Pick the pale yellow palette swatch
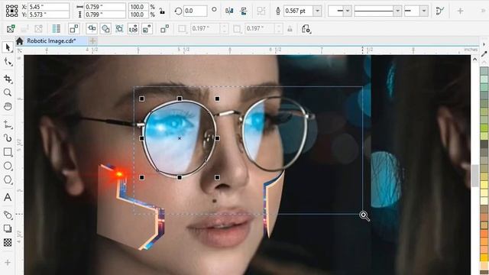The width and height of the screenshot is (489, 275). point(484,192)
